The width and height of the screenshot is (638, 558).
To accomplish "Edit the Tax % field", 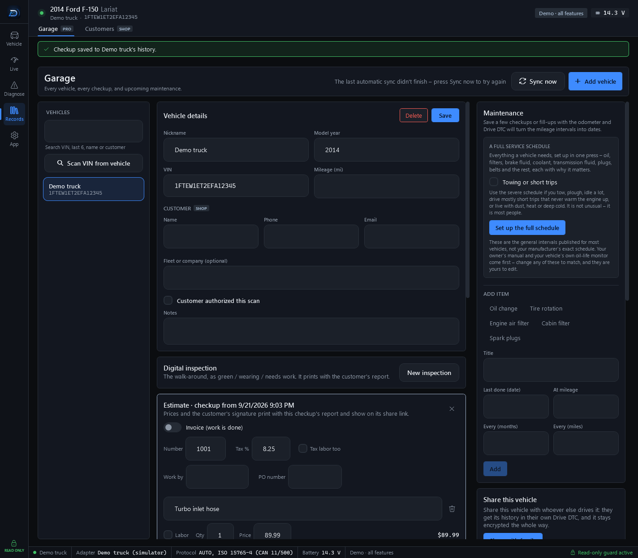I will (271, 449).
